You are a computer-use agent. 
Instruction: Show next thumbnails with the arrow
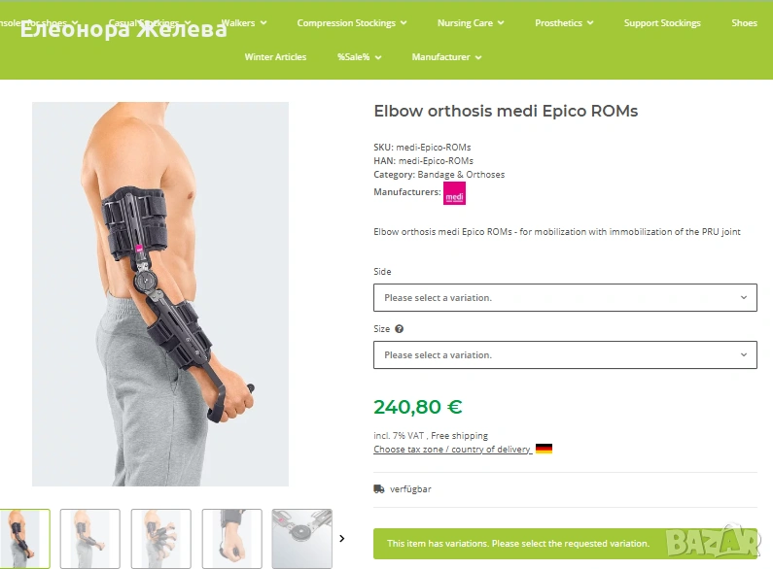click(341, 539)
